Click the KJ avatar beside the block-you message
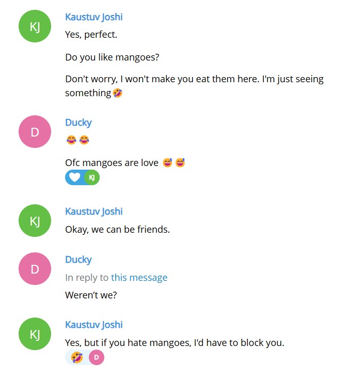348x376 pixels. (35, 334)
